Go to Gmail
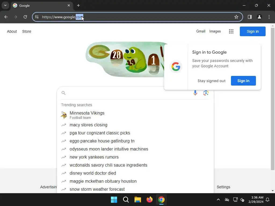The image size is (275, 206). (201, 31)
